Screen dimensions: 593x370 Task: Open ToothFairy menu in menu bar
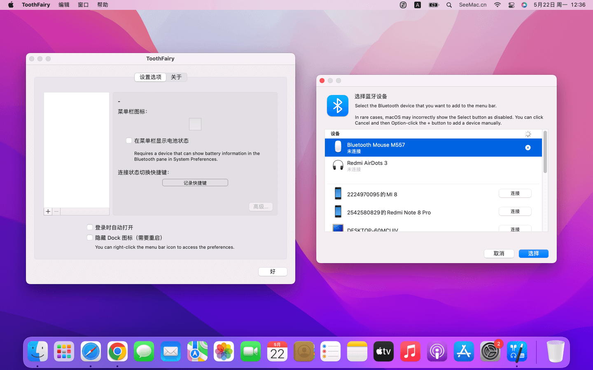(x=36, y=5)
